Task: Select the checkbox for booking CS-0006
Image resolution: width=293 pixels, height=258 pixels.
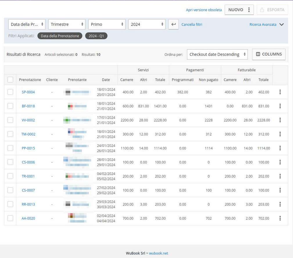Action: (x=10, y=162)
